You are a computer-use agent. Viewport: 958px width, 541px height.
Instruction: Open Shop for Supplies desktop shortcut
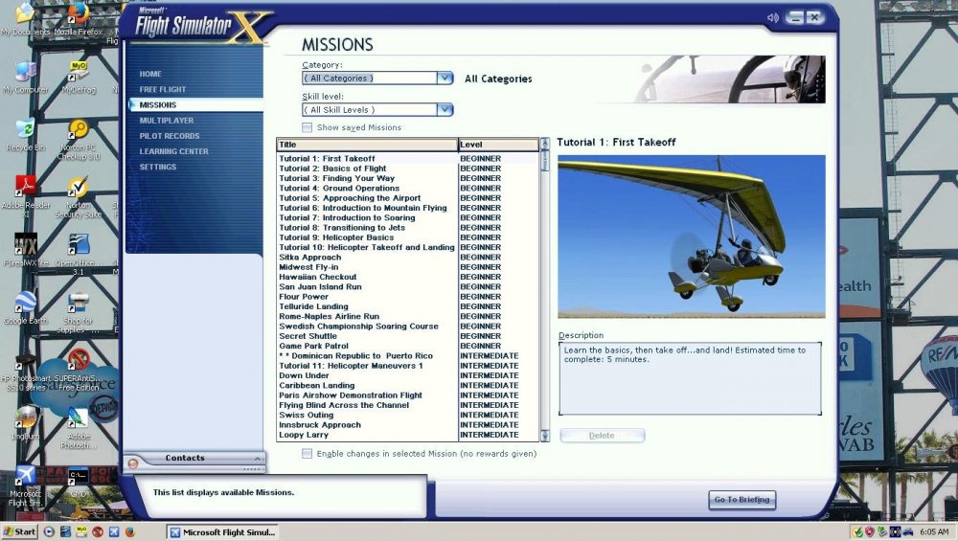coord(79,313)
